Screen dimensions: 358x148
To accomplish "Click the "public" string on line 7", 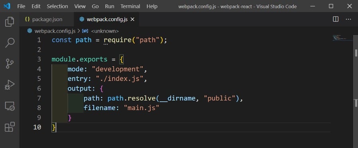I will tap(219, 98).
